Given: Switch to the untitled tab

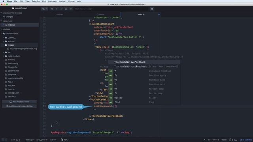Looking at the screenshot, I should coord(60,15).
